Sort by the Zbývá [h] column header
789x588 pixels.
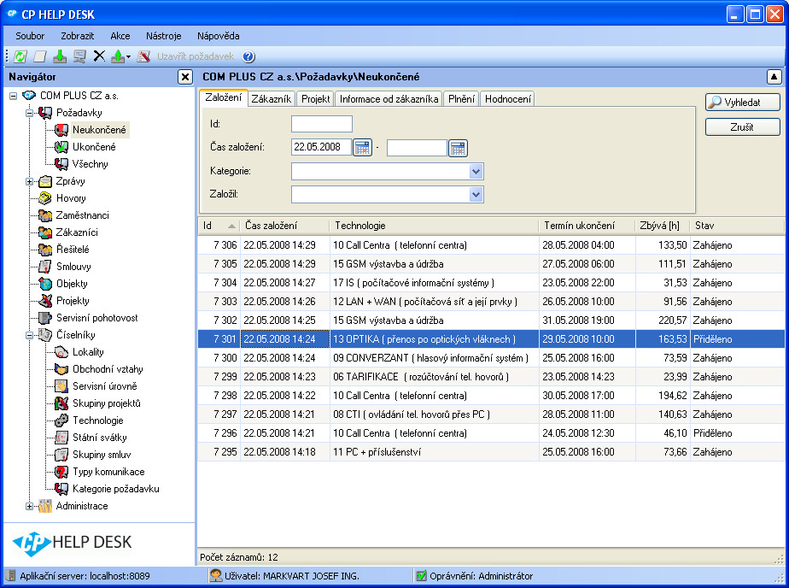point(663,226)
